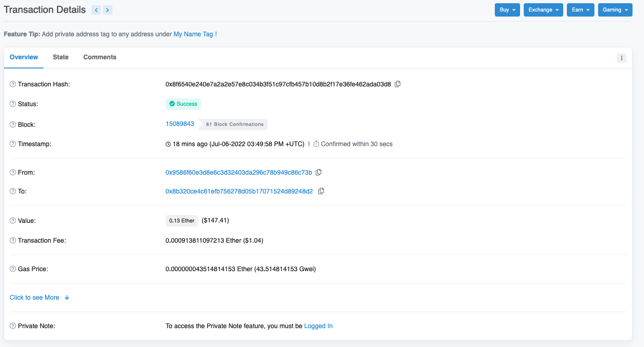The width and height of the screenshot is (644, 347).
Task: Open block 15089843 link
Action: coord(180,124)
